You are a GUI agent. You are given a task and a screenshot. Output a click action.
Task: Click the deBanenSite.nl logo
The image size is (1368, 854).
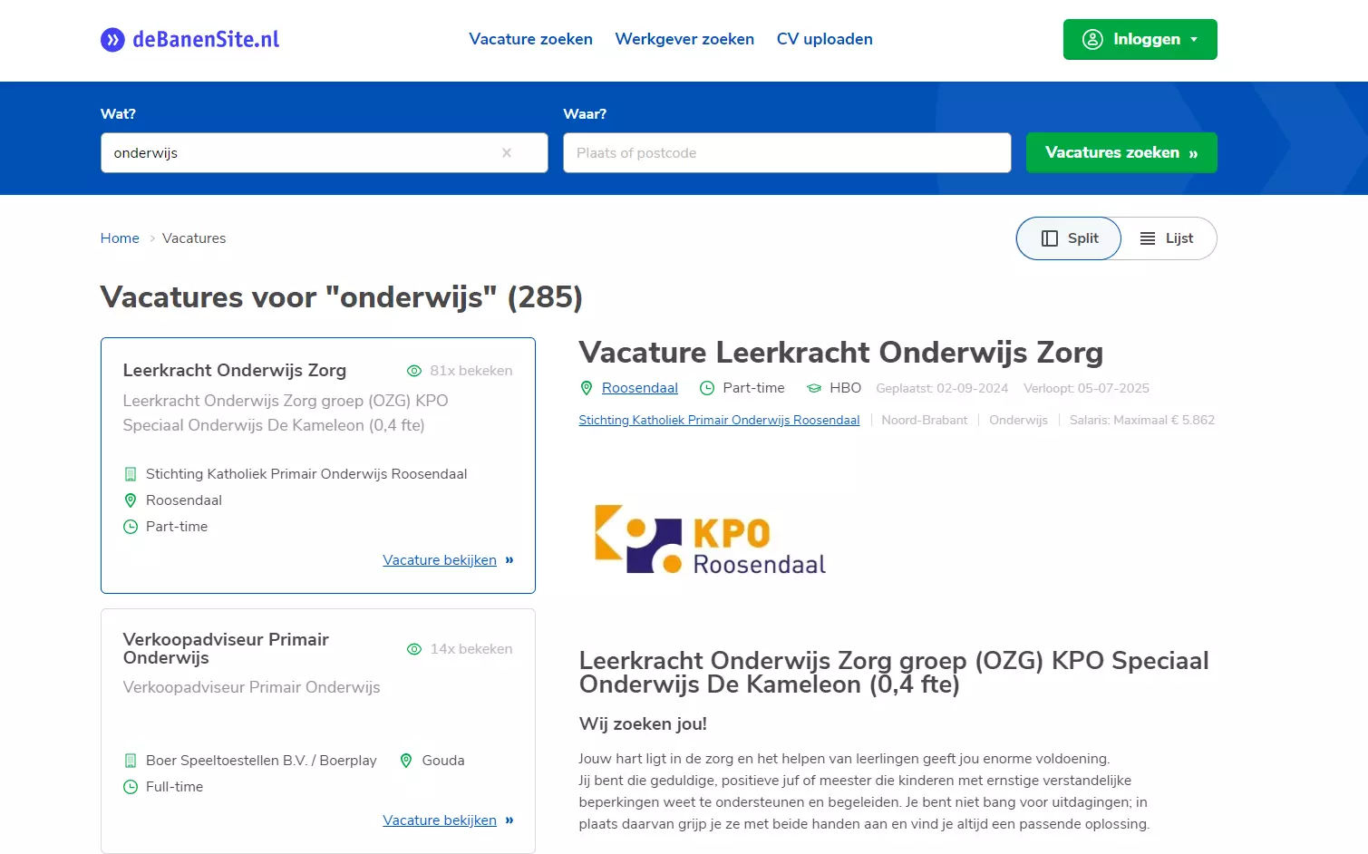tap(189, 39)
